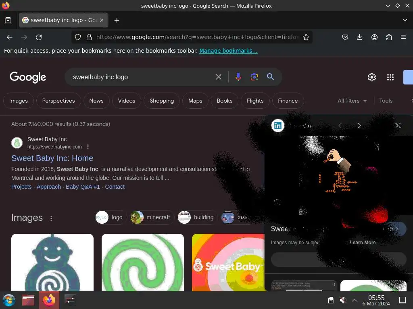Click the Manage bookmarks link
413x309 pixels.
pyautogui.click(x=228, y=51)
